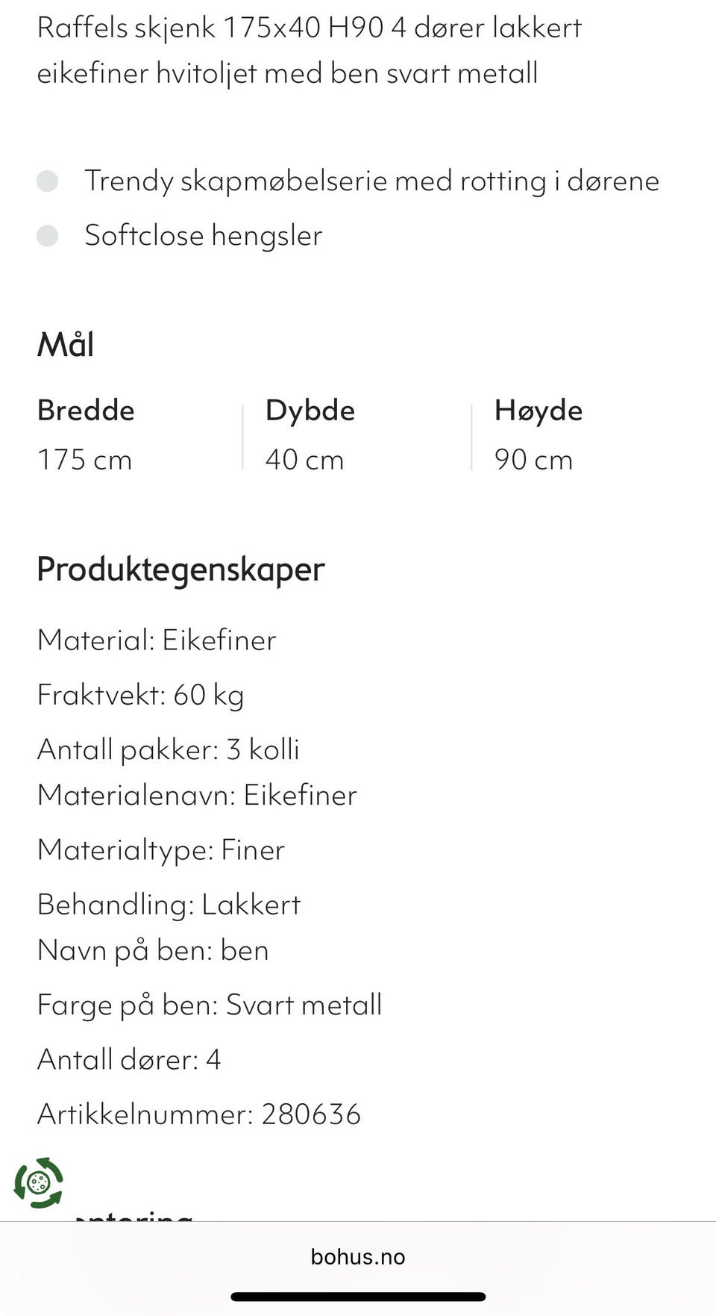
Task: Select the 'Trendy skapmøbelserie med rotting' feature
Action: [x=373, y=180]
